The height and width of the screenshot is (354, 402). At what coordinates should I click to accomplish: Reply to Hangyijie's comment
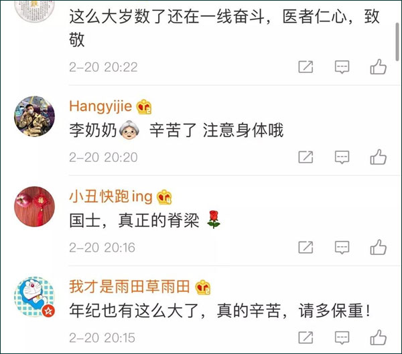(342, 157)
